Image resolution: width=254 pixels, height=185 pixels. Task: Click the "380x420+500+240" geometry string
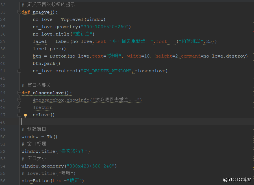90,166
